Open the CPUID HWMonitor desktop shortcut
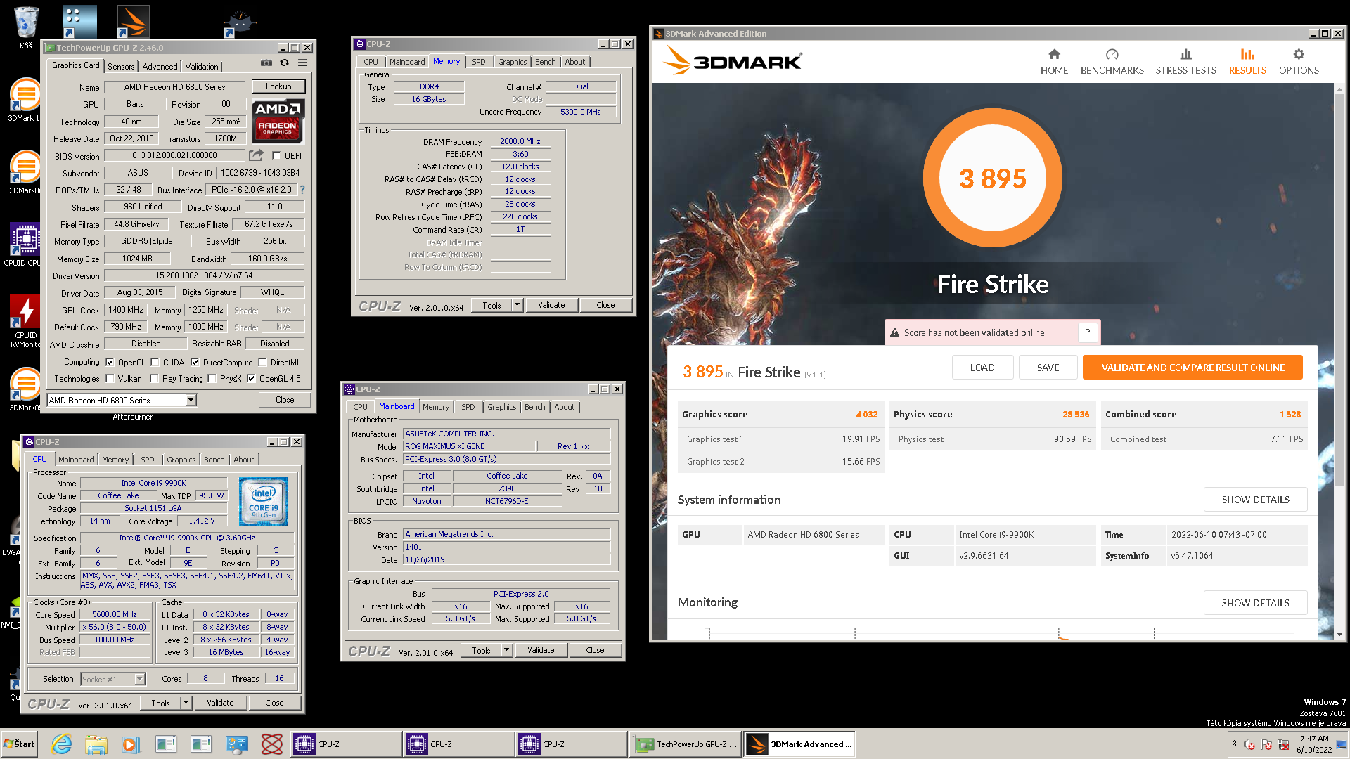 pyautogui.click(x=25, y=322)
